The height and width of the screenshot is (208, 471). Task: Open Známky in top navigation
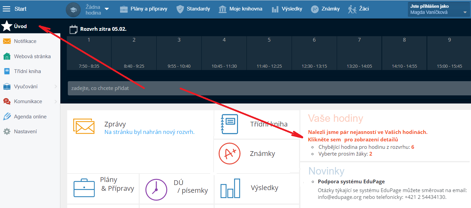point(331,9)
